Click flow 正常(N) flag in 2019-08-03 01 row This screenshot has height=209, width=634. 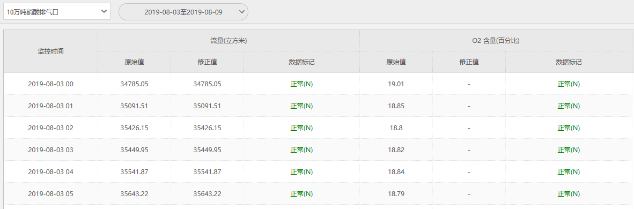(301, 106)
